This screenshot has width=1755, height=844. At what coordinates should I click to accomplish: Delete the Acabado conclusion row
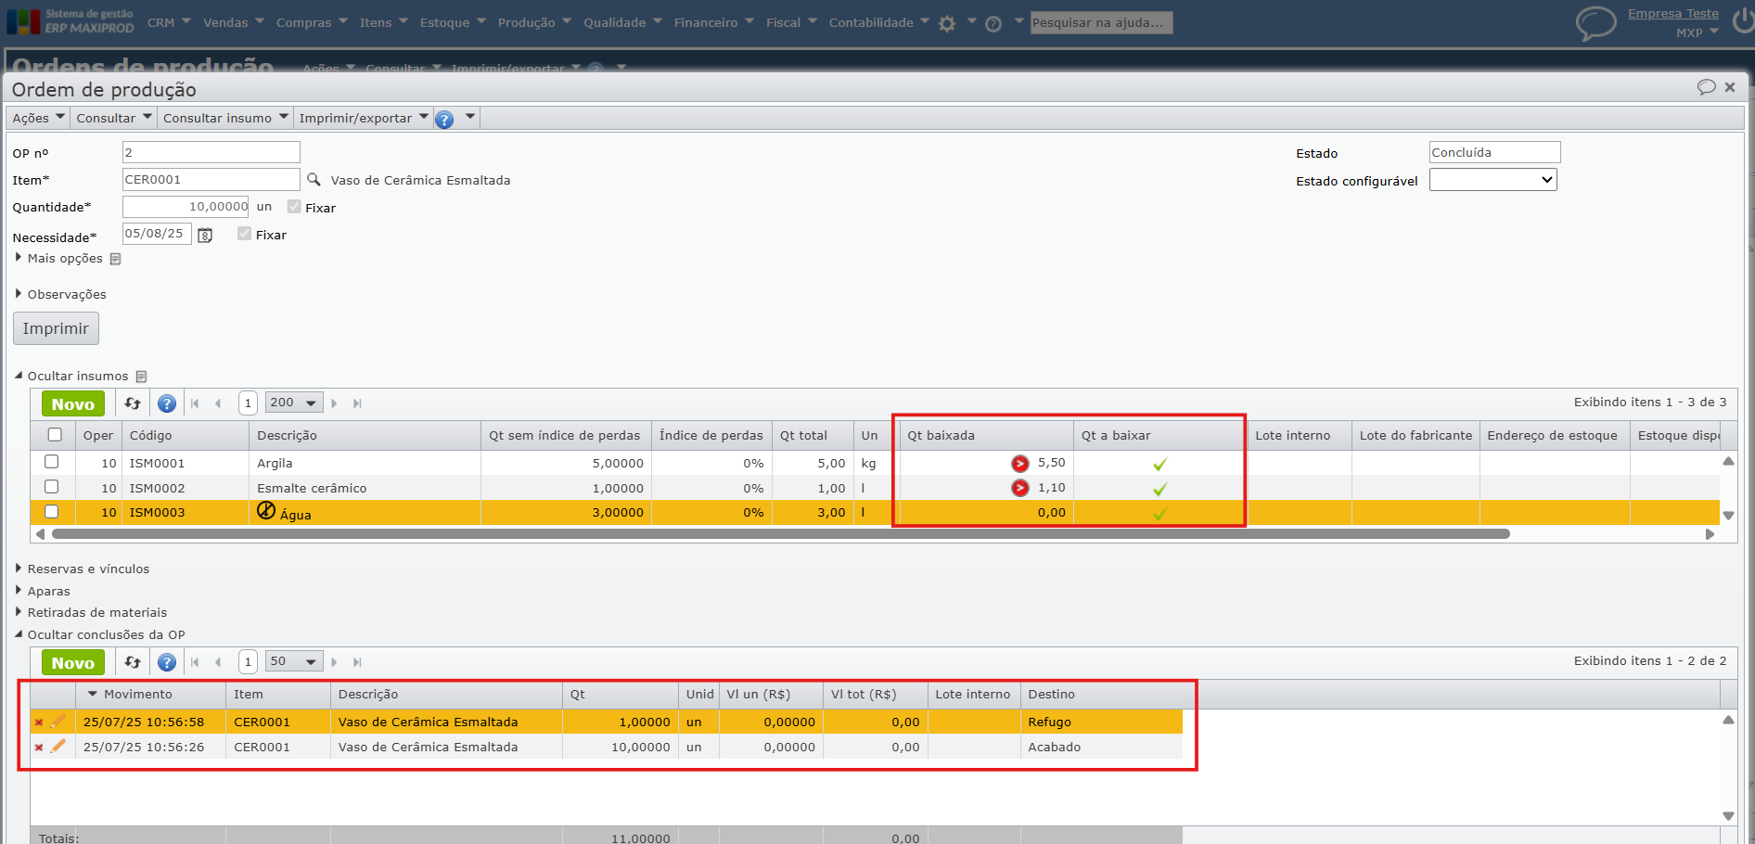(x=39, y=747)
